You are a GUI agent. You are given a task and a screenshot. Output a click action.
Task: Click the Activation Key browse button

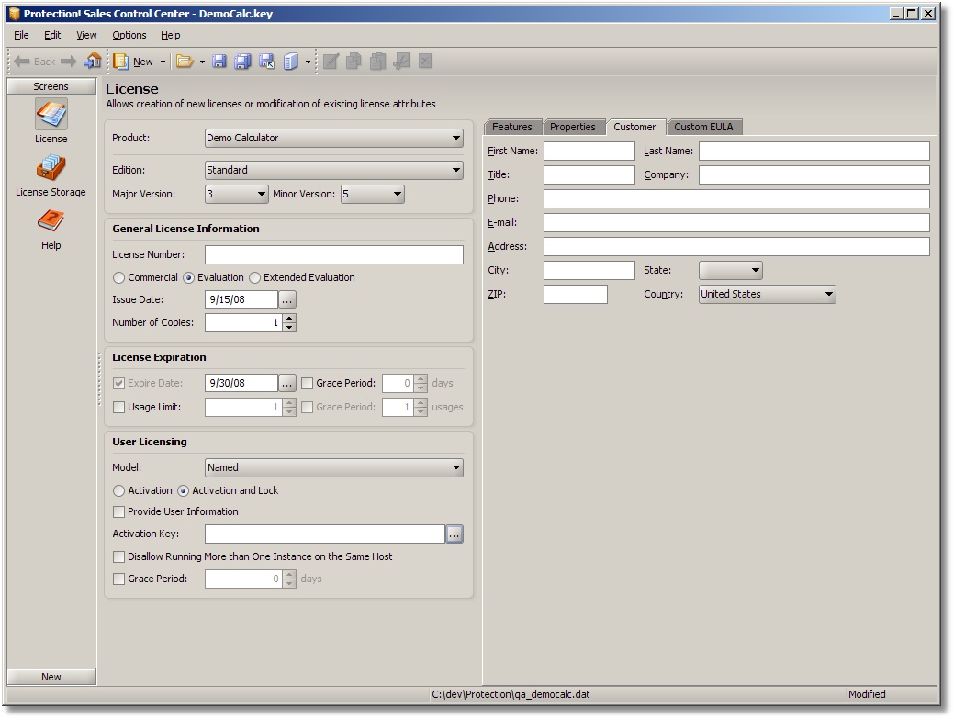455,534
